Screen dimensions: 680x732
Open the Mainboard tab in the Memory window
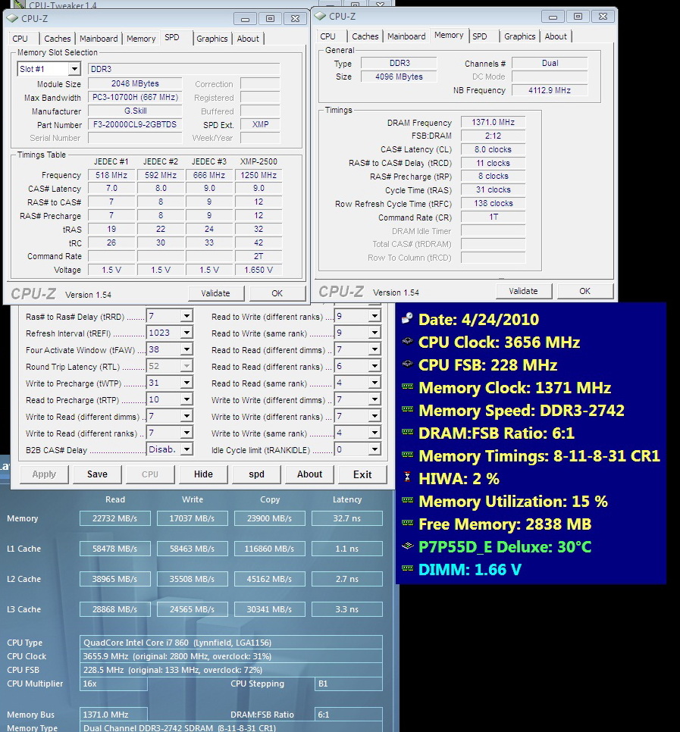406,36
